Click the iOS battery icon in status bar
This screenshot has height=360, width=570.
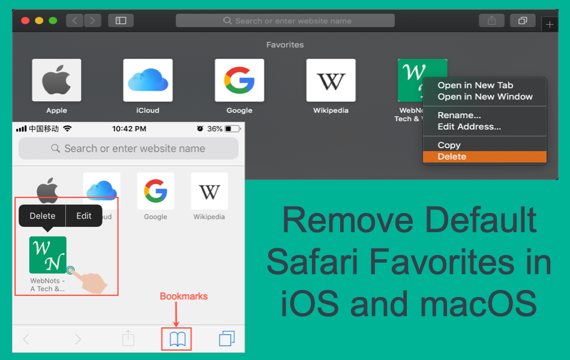coord(233,129)
